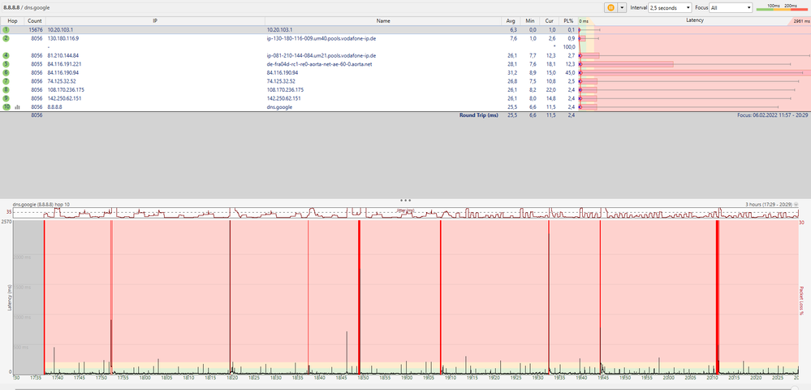Viewport: 811px width, 390px height.
Task: Select IP address 74.125.32.52 in IP column
Action: 62,81
